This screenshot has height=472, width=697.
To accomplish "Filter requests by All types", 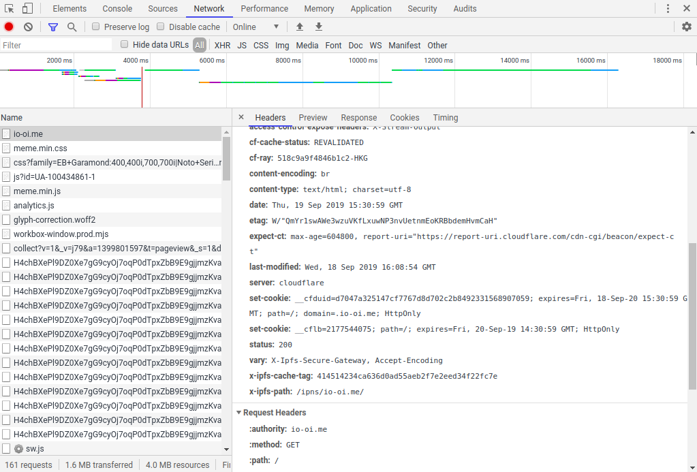I will [x=200, y=45].
